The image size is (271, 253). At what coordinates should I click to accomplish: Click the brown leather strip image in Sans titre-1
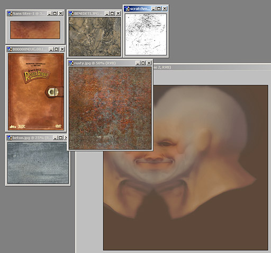coord(35,30)
